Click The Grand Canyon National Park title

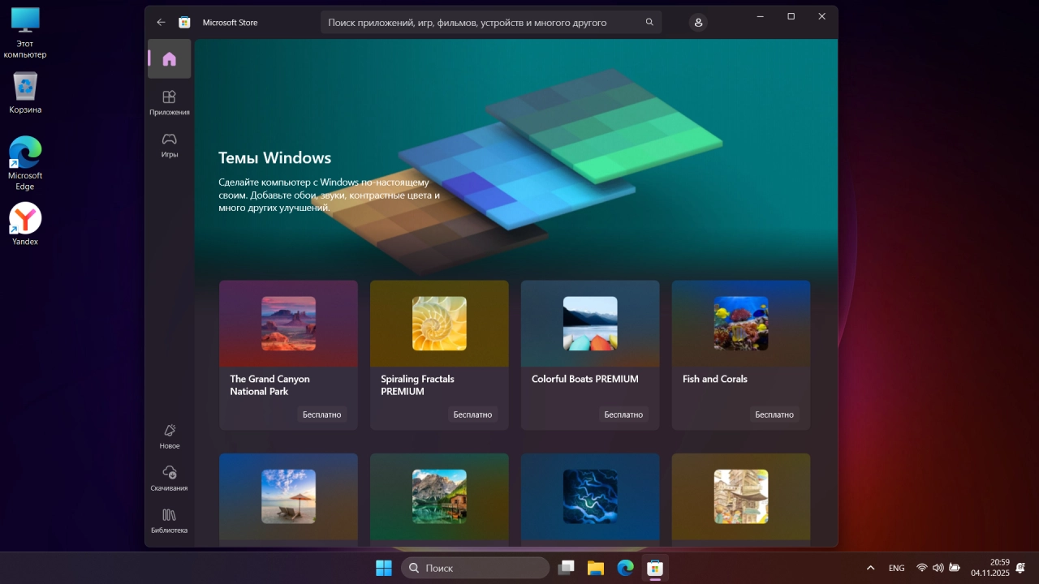coord(269,385)
